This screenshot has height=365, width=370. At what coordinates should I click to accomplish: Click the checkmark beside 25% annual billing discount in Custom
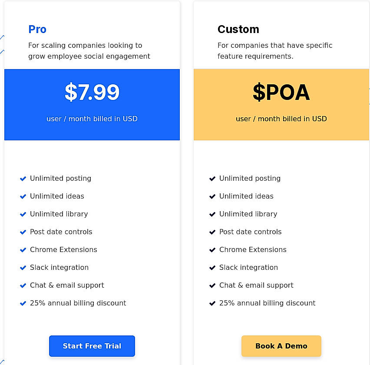click(212, 303)
